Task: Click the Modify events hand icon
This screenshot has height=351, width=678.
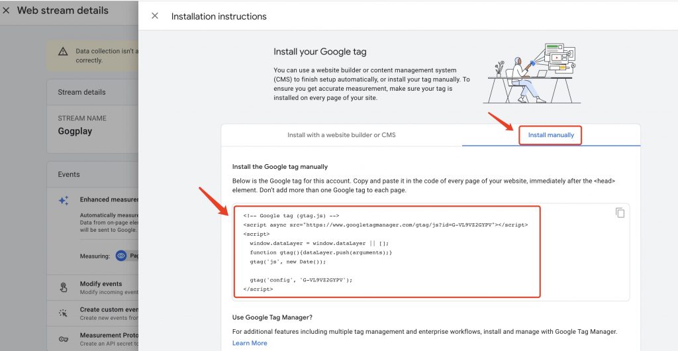Action: point(64,287)
